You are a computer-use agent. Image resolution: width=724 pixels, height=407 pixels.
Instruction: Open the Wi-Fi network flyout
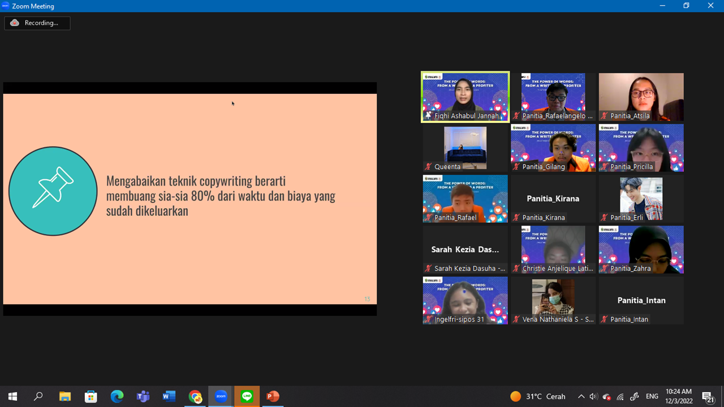click(620, 396)
